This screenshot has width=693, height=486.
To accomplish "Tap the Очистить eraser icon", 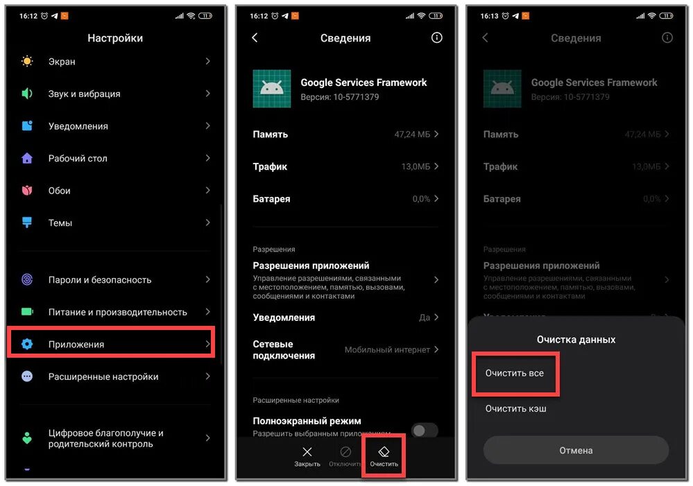I will point(384,451).
